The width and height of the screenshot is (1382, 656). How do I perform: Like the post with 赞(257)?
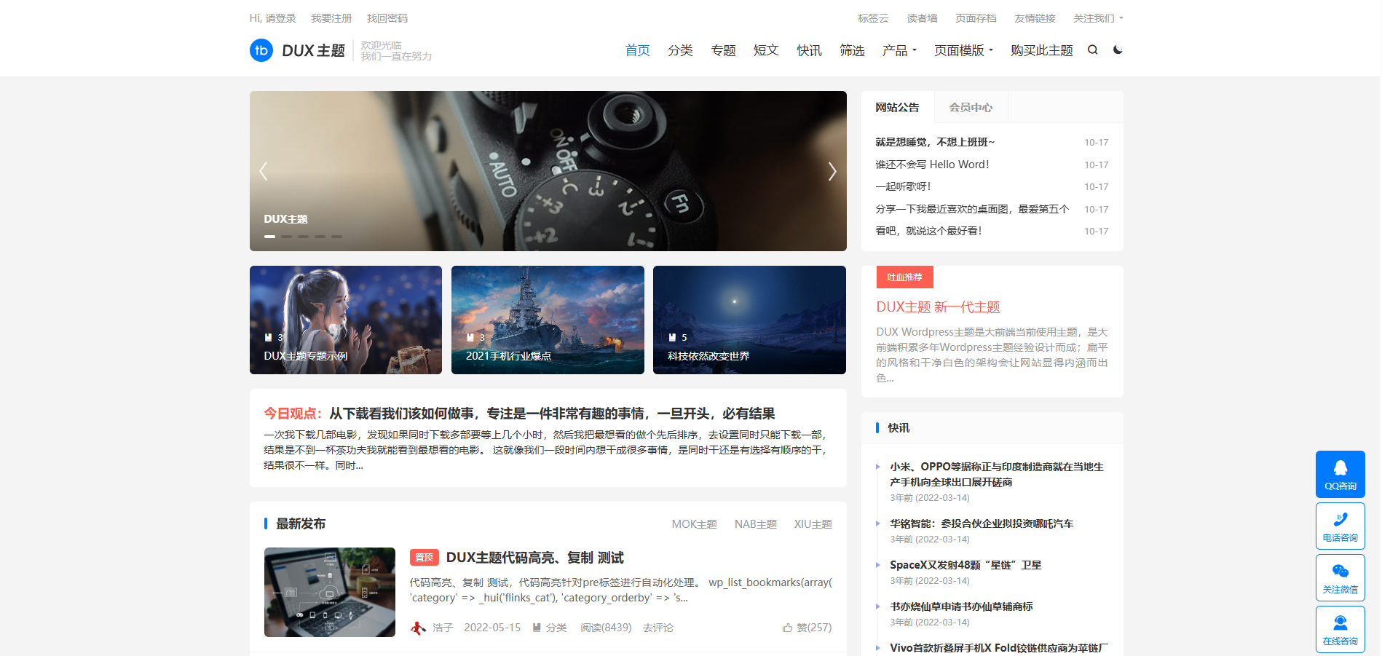tap(807, 628)
